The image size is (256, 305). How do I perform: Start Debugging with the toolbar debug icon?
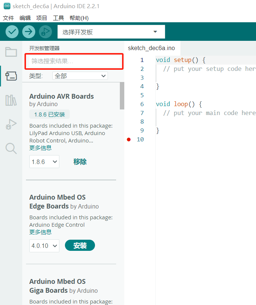pos(45,32)
